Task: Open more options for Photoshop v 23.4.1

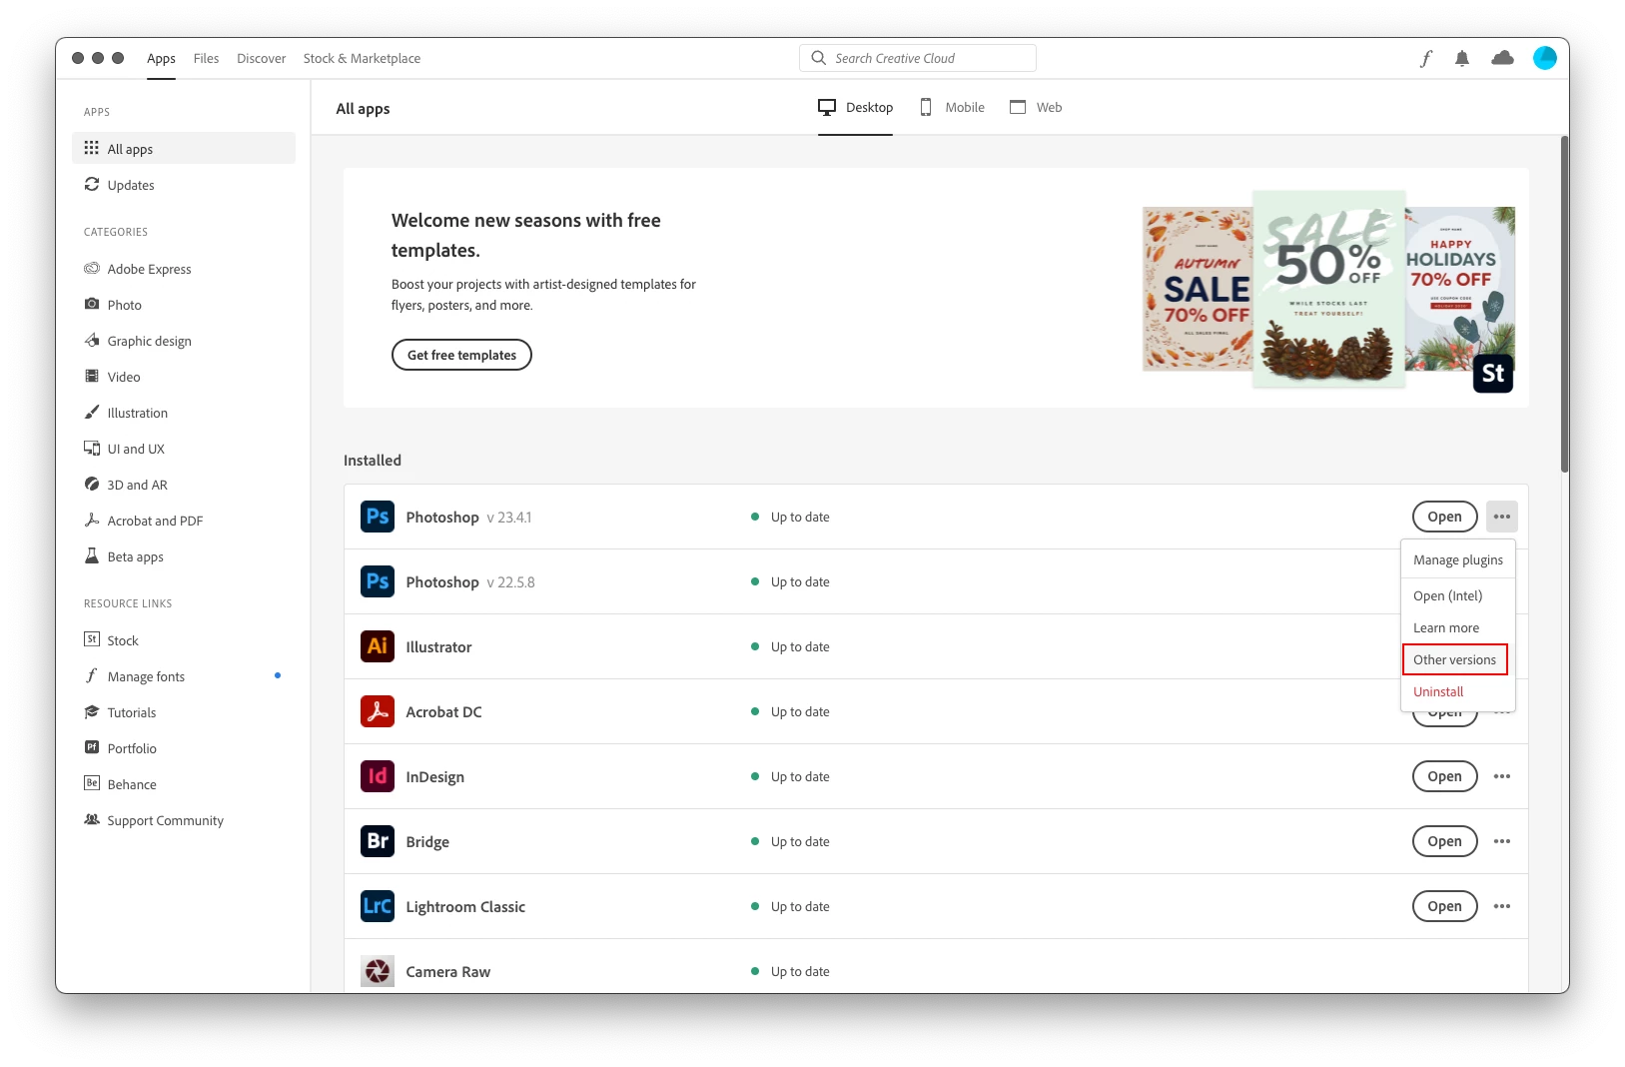Action: coord(1502,517)
